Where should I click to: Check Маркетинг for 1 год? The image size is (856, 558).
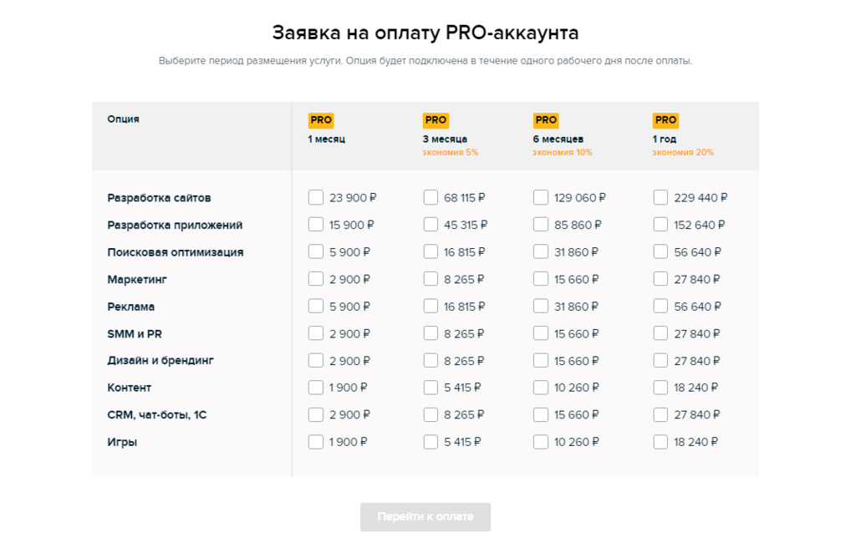coord(660,279)
